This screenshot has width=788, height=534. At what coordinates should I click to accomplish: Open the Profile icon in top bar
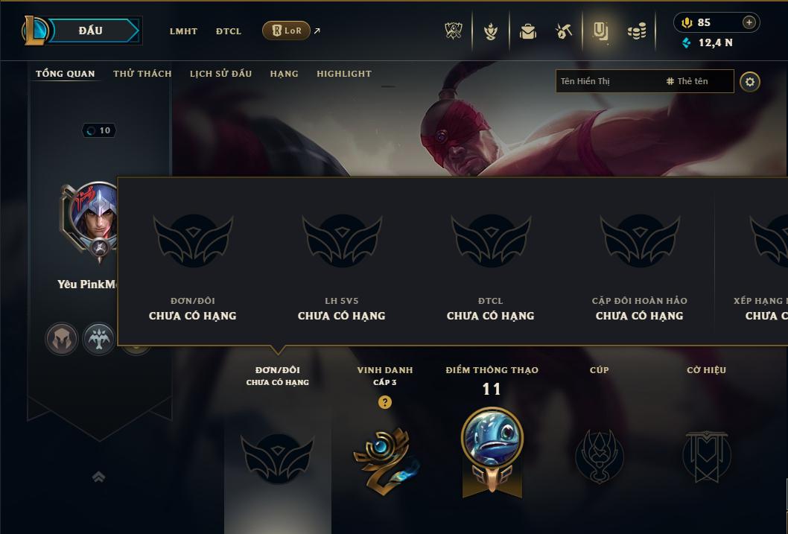point(600,31)
